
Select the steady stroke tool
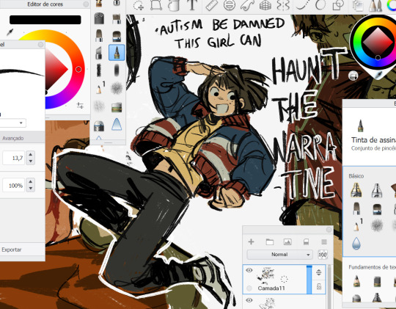[x=304, y=5]
